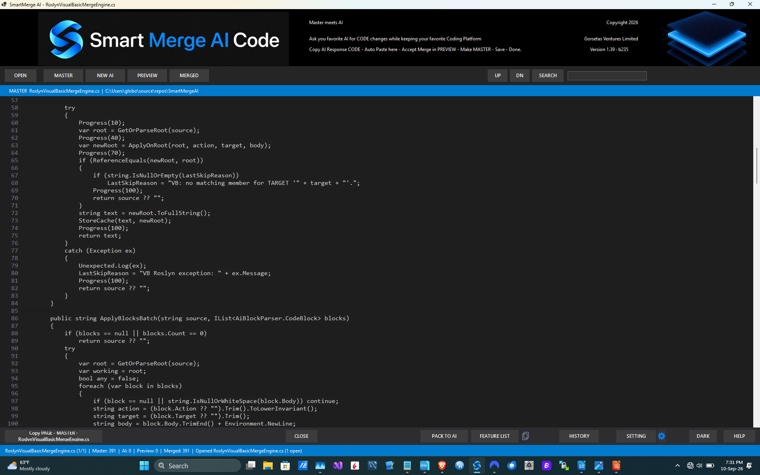Click the UP search navigation button

(498, 75)
